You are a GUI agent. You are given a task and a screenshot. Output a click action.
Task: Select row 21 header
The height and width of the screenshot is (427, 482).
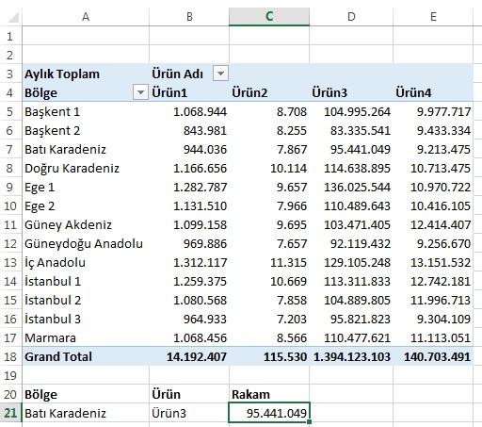click(x=10, y=413)
